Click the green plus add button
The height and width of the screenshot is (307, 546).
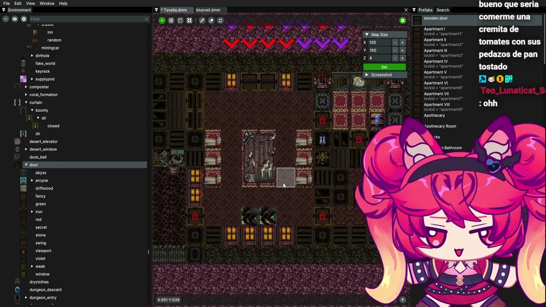[162, 20]
